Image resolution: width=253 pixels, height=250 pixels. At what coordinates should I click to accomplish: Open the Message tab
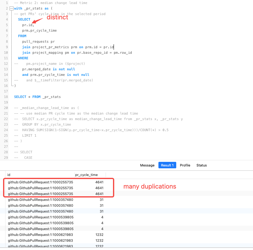pos(147,165)
